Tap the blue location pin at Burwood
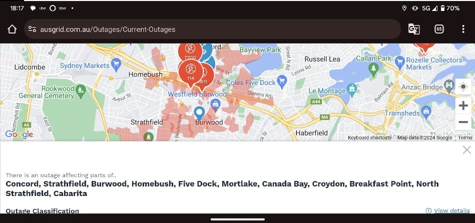 199,113
